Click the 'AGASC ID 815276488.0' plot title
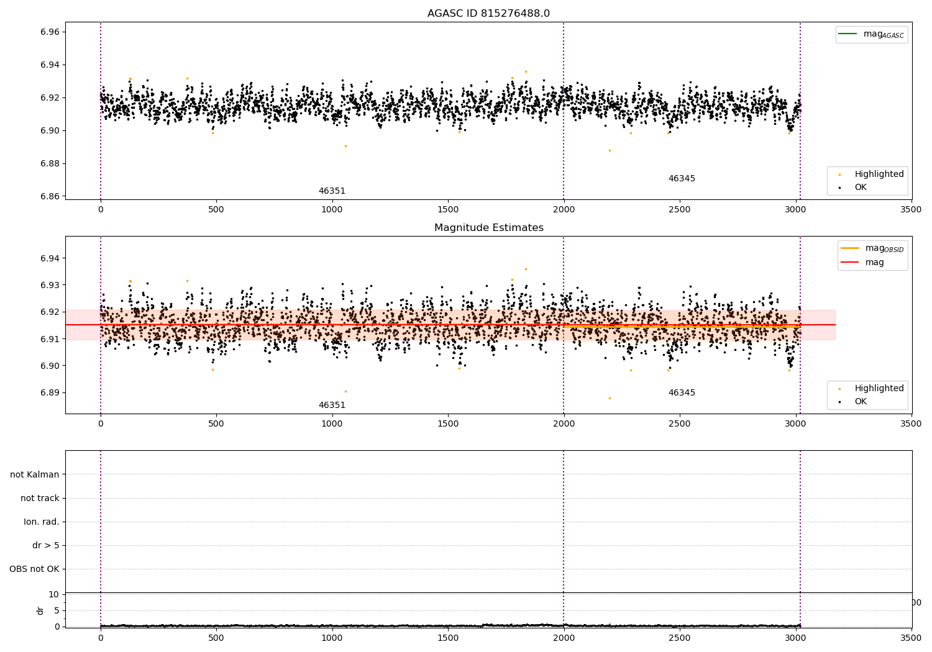This screenshot has width=932, height=652. (x=488, y=14)
